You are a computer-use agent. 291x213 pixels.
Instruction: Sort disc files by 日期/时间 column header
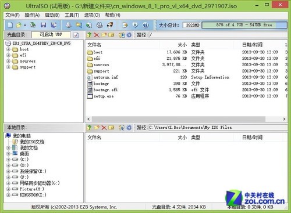tap(261, 45)
